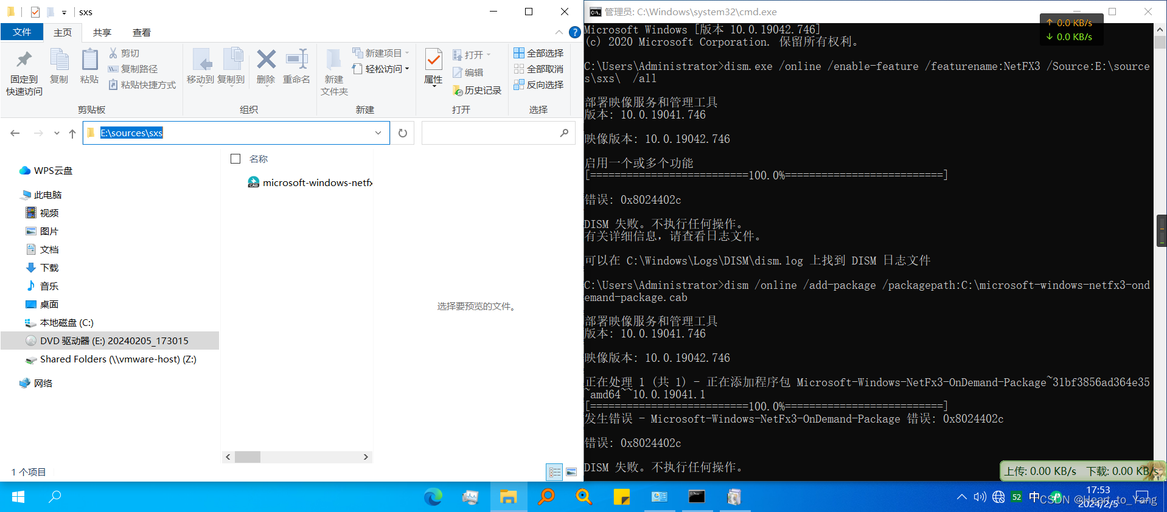This screenshot has width=1167, height=512.
Task: Click Paste shortcut (粘贴快捷方式)
Action: click(x=142, y=85)
